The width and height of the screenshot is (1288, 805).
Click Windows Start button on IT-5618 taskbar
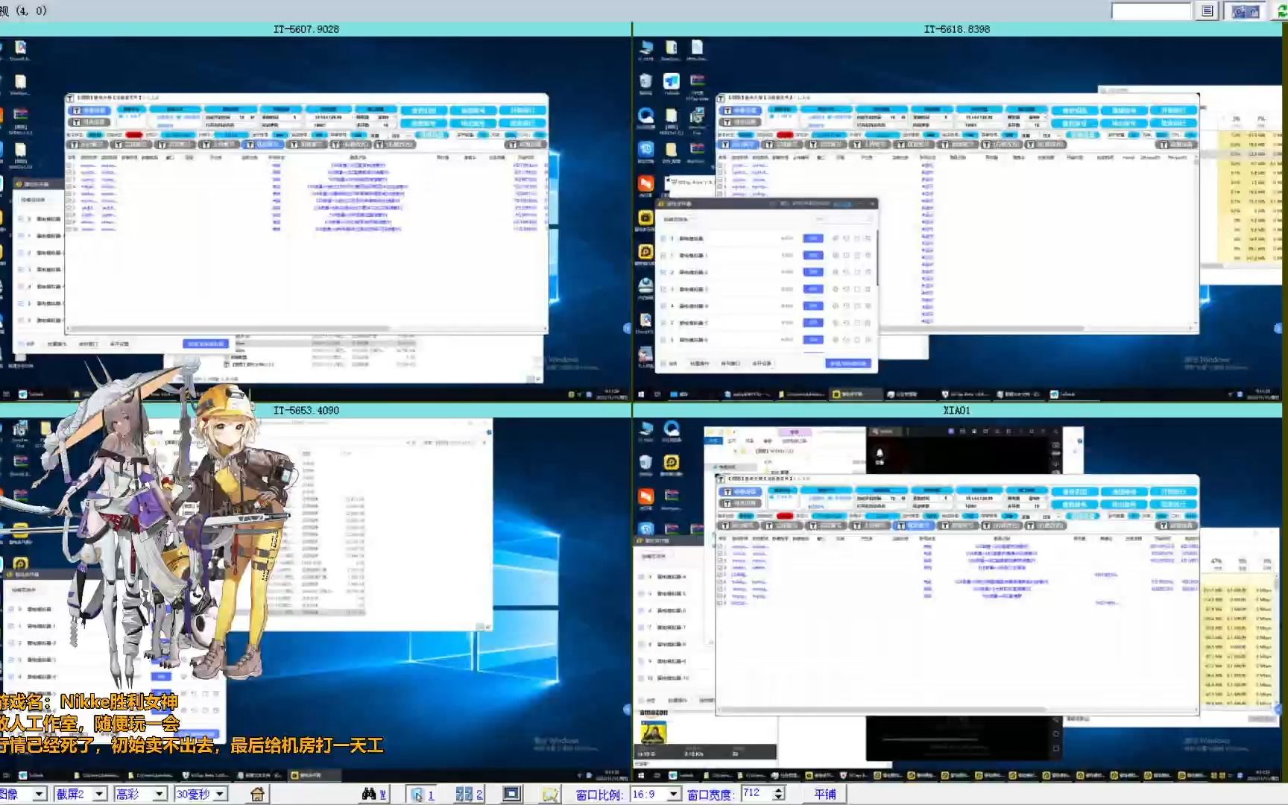tap(640, 394)
